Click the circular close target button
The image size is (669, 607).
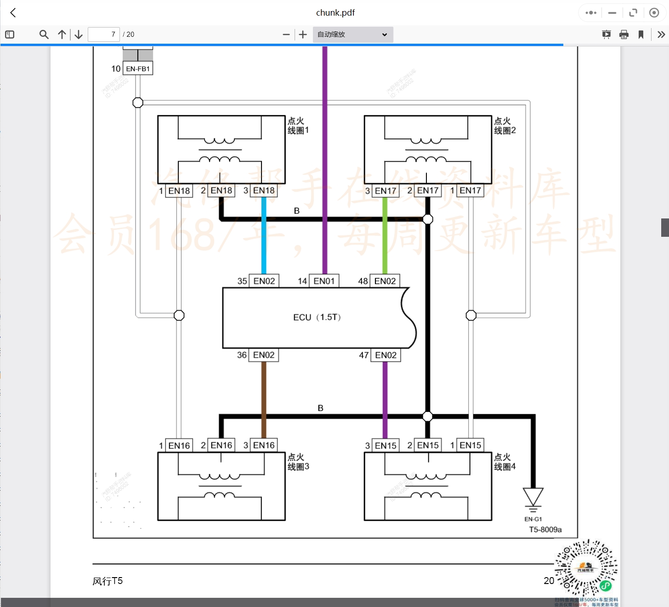(x=654, y=13)
